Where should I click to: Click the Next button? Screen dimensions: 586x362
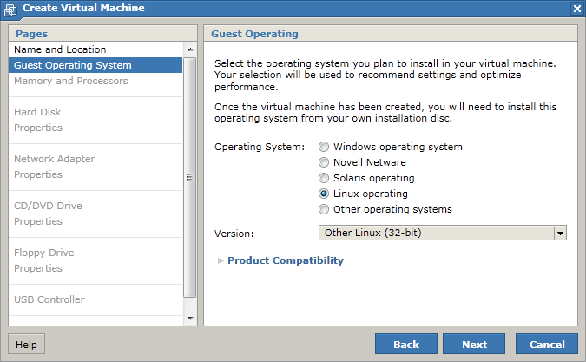pos(474,344)
